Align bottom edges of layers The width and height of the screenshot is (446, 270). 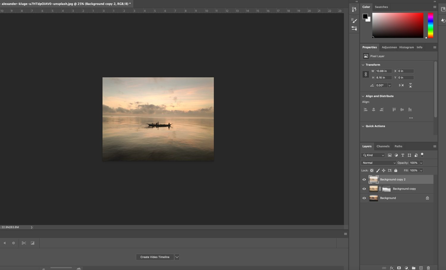pos(410,110)
